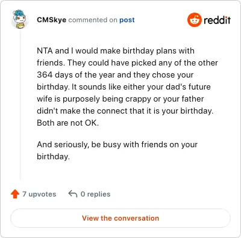Click the line starting "didn't make the connect"

point(125,111)
